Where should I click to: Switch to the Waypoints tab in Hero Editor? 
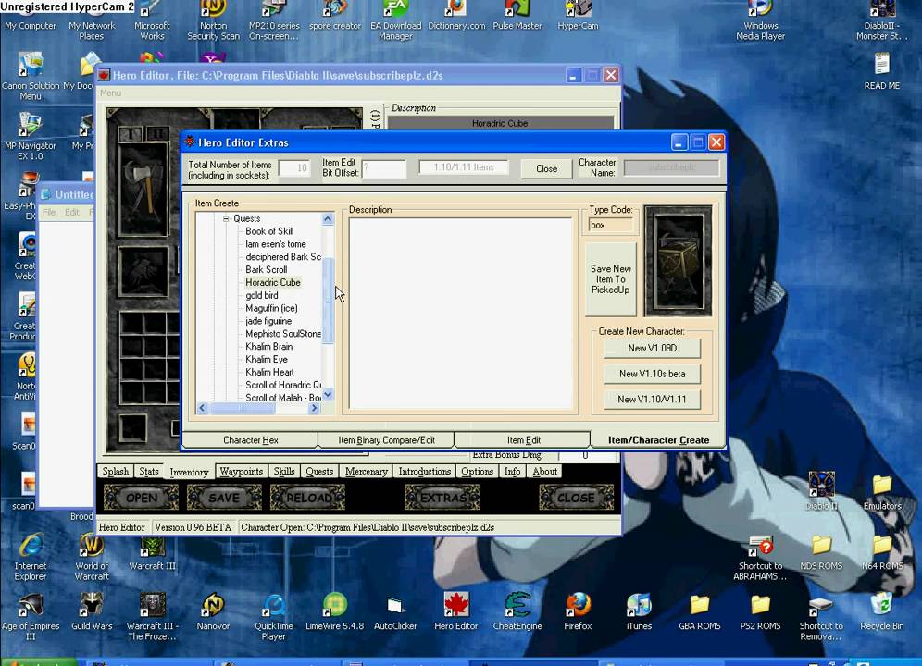click(x=241, y=472)
